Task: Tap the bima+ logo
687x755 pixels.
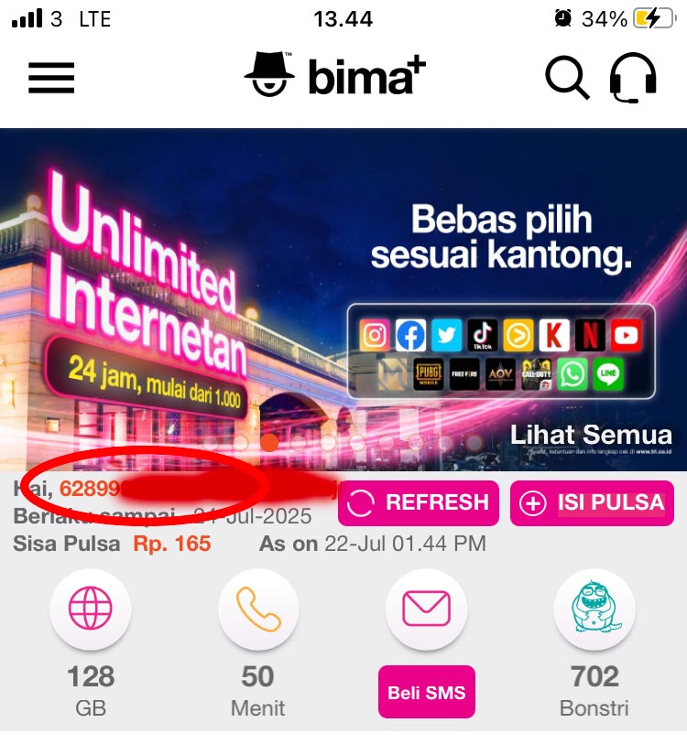Action: [x=335, y=75]
